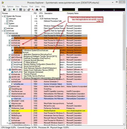Click the Start8_64.exe process icon
The height and width of the screenshot is (129, 127).
point(12,72)
